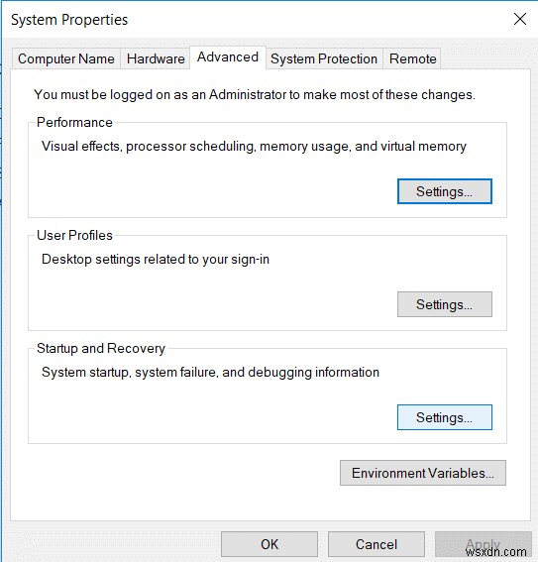Confirm with the OK button
This screenshot has width=538, height=562.
[269, 544]
